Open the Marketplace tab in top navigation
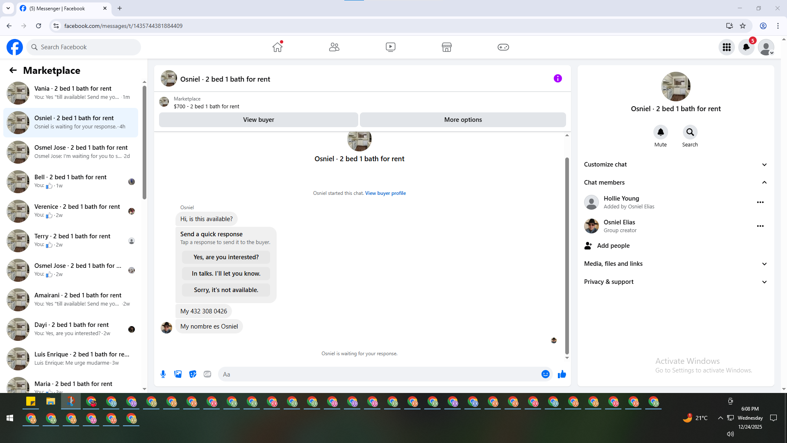 coord(446,47)
